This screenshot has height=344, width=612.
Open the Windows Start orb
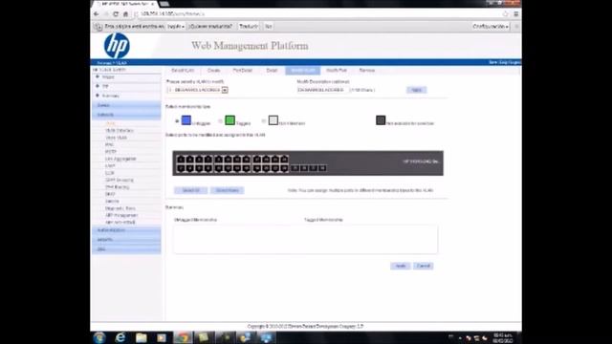click(x=99, y=337)
